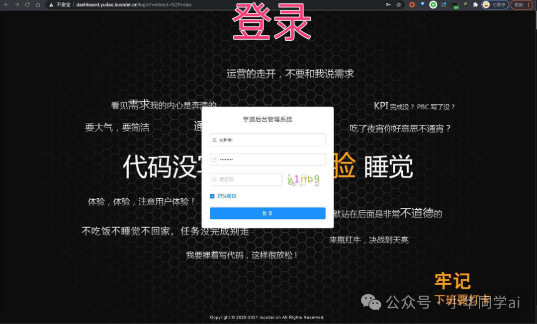Click the blue diamond extension icon

tap(423, 4)
